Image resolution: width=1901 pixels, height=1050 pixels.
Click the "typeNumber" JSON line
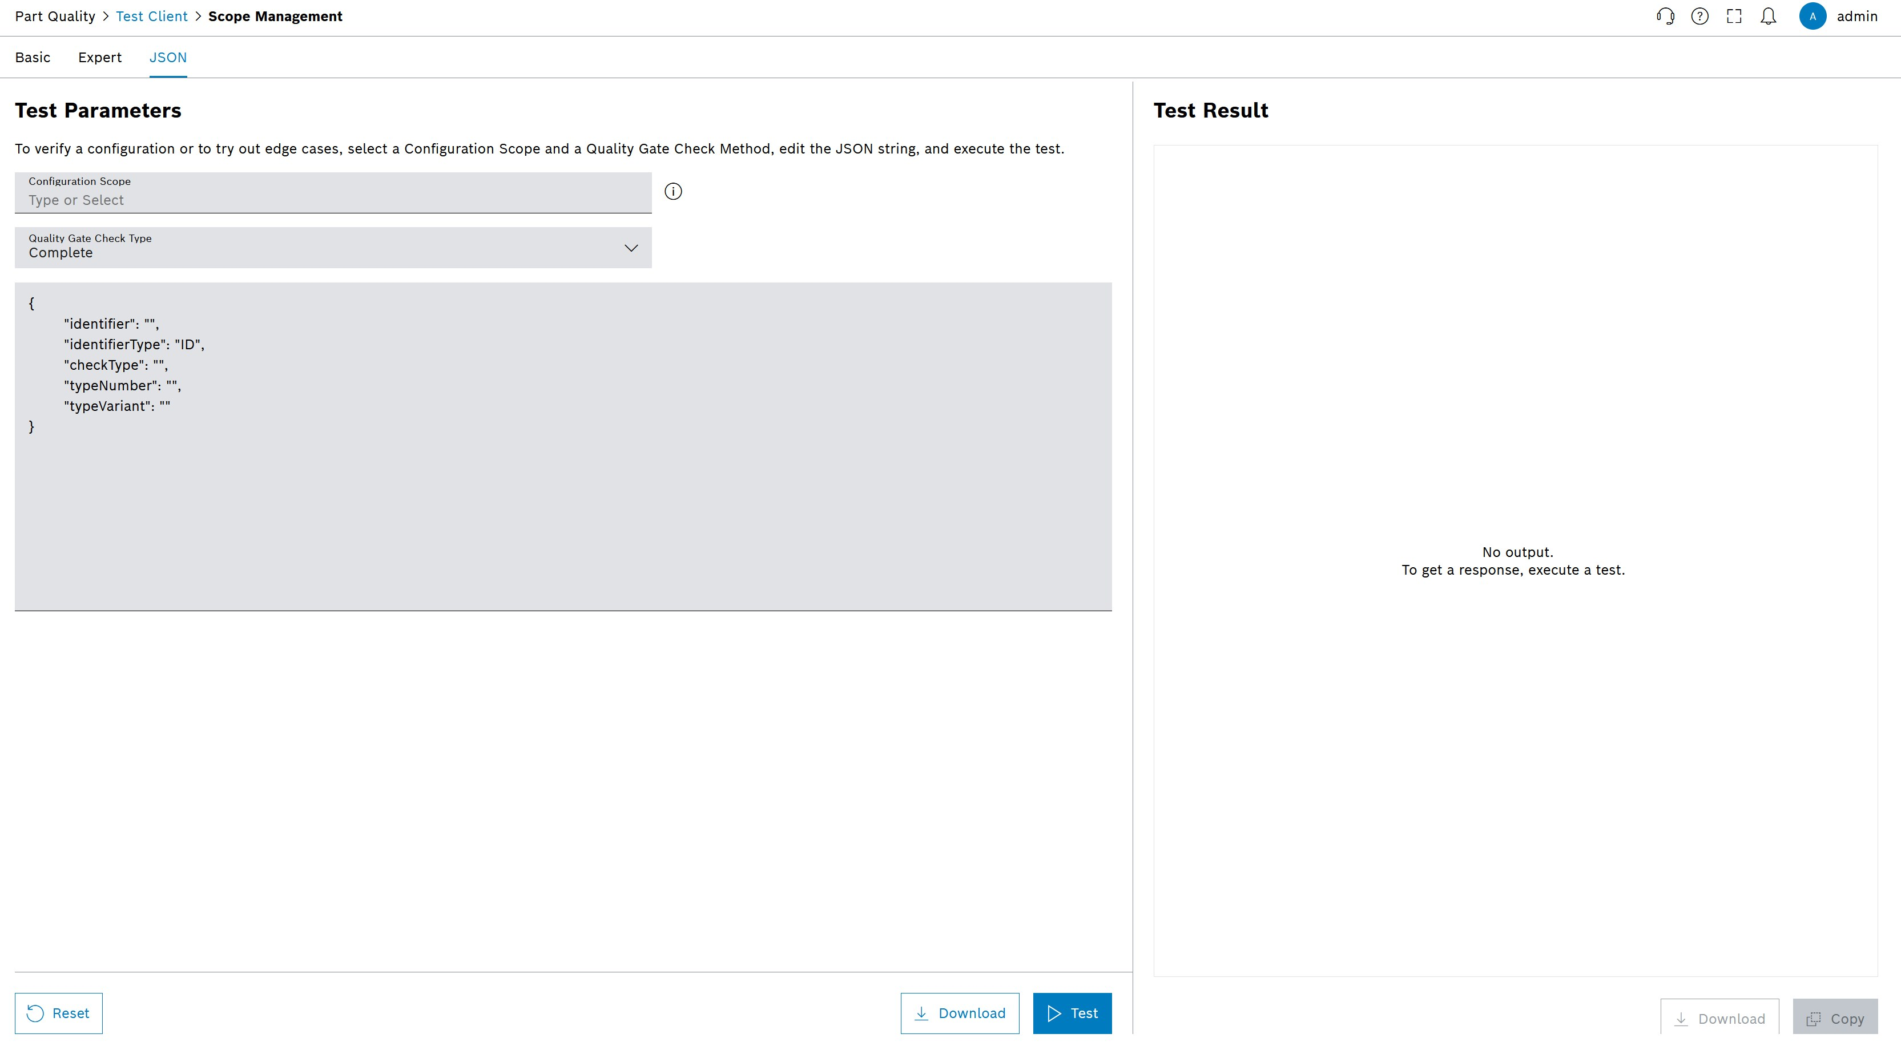[x=123, y=386]
